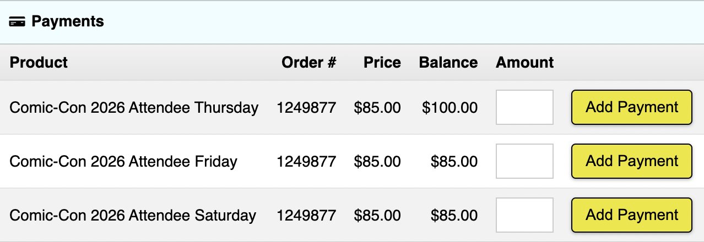704x242 pixels.
Task: Click Add Payment for Attendee Friday
Action: tap(631, 161)
